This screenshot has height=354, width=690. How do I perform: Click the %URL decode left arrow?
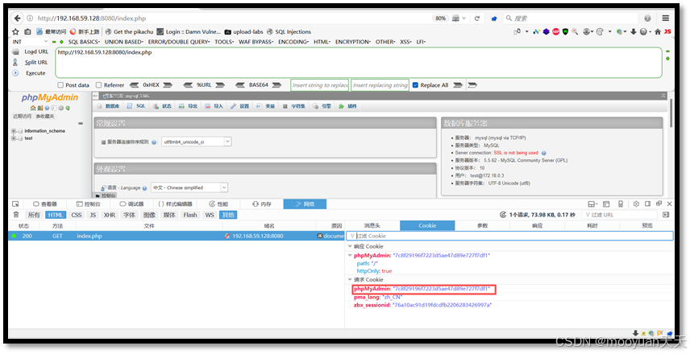tap(188, 85)
